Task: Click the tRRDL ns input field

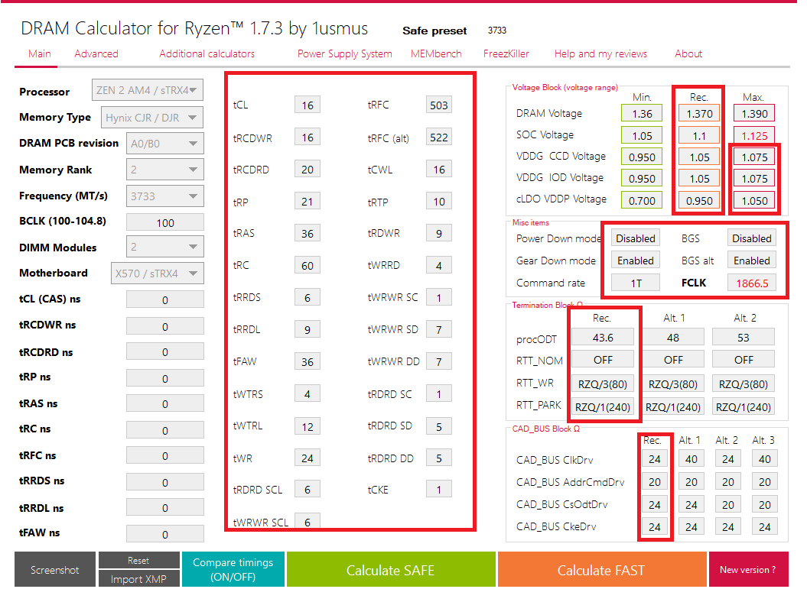Action: (x=164, y=507)
